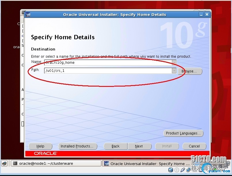
Task: Click the installer window menu icon in title bar
Action: [28, 14]
